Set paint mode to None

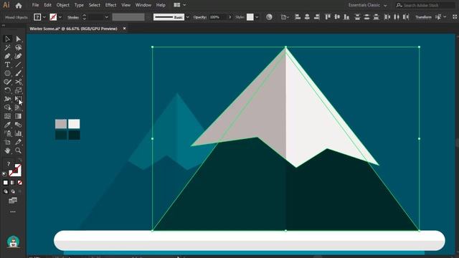point(19,183)
